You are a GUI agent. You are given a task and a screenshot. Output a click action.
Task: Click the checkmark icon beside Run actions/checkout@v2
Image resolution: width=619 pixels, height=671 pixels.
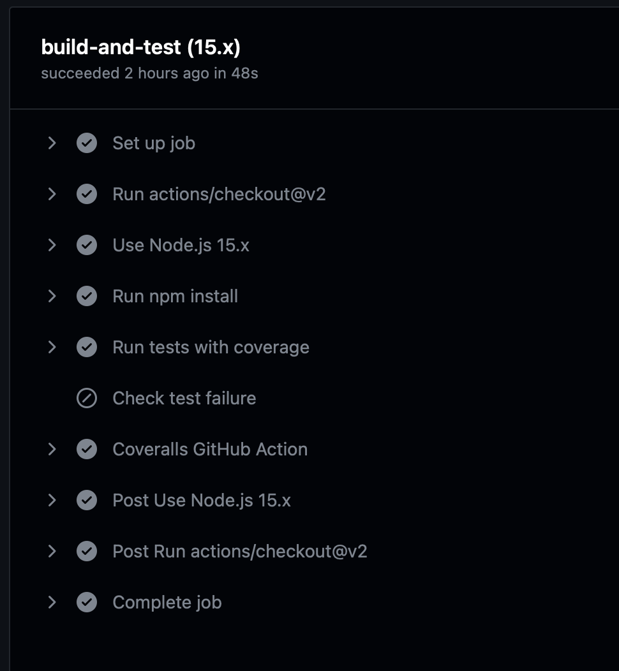click(x=87, y=194)
